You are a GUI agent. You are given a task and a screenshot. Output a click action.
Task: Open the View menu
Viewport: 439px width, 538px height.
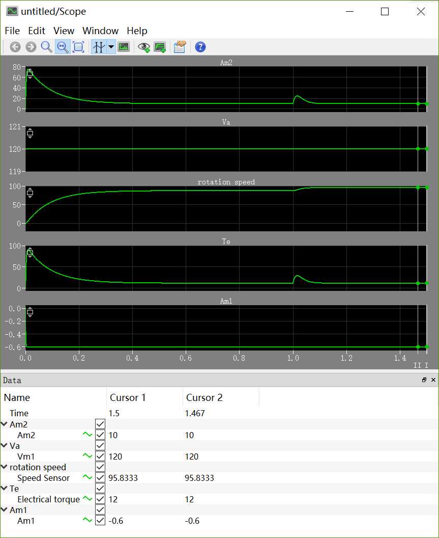tap(64, 31)
